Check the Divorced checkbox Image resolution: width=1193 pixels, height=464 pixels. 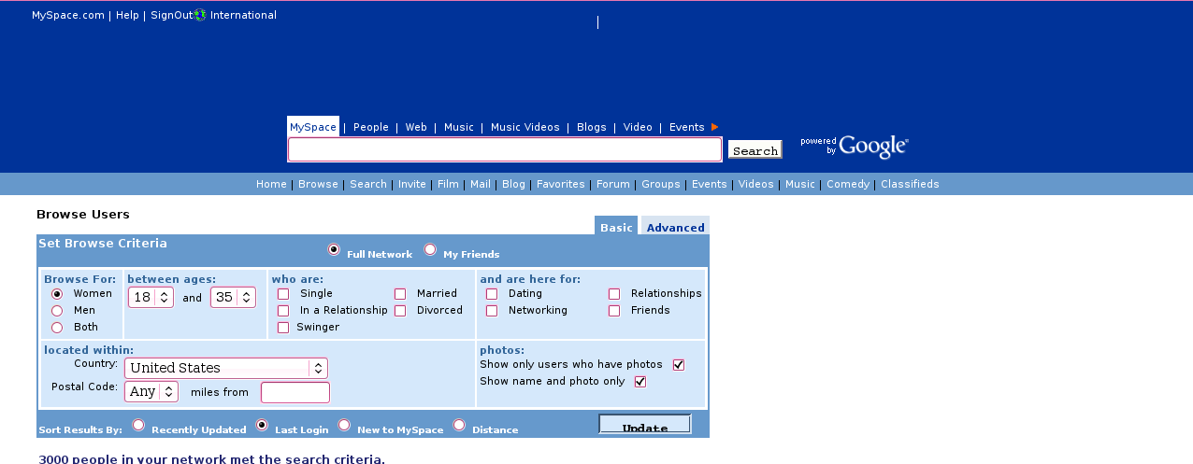point(400,311)
